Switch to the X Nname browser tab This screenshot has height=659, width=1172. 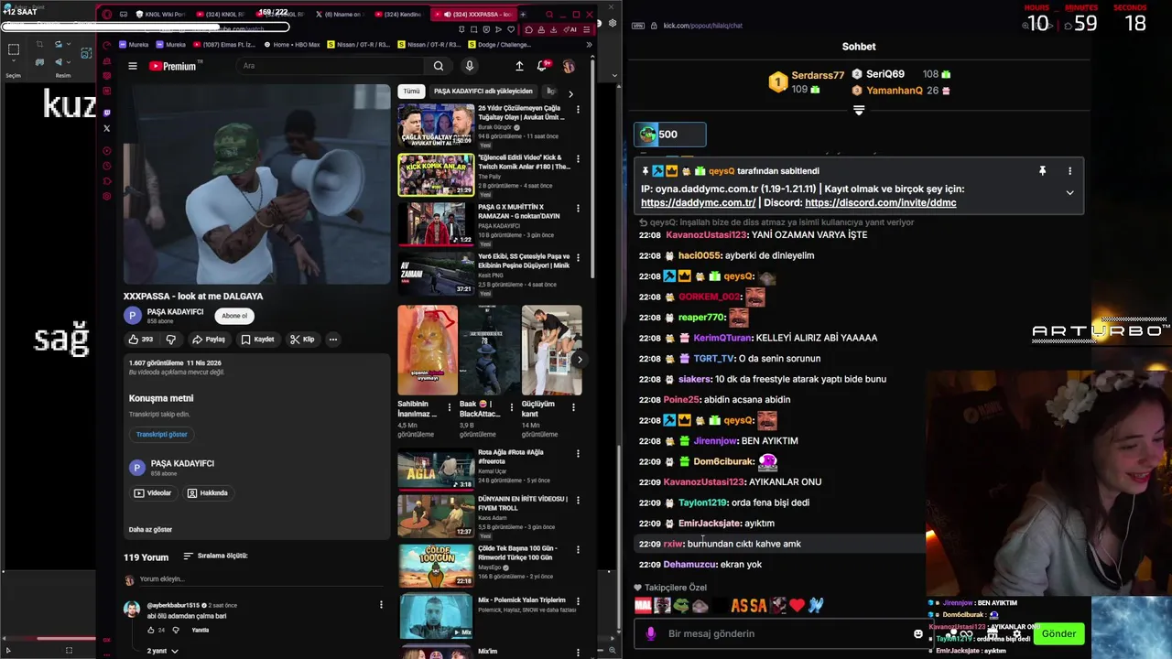[x=339, y=15]
